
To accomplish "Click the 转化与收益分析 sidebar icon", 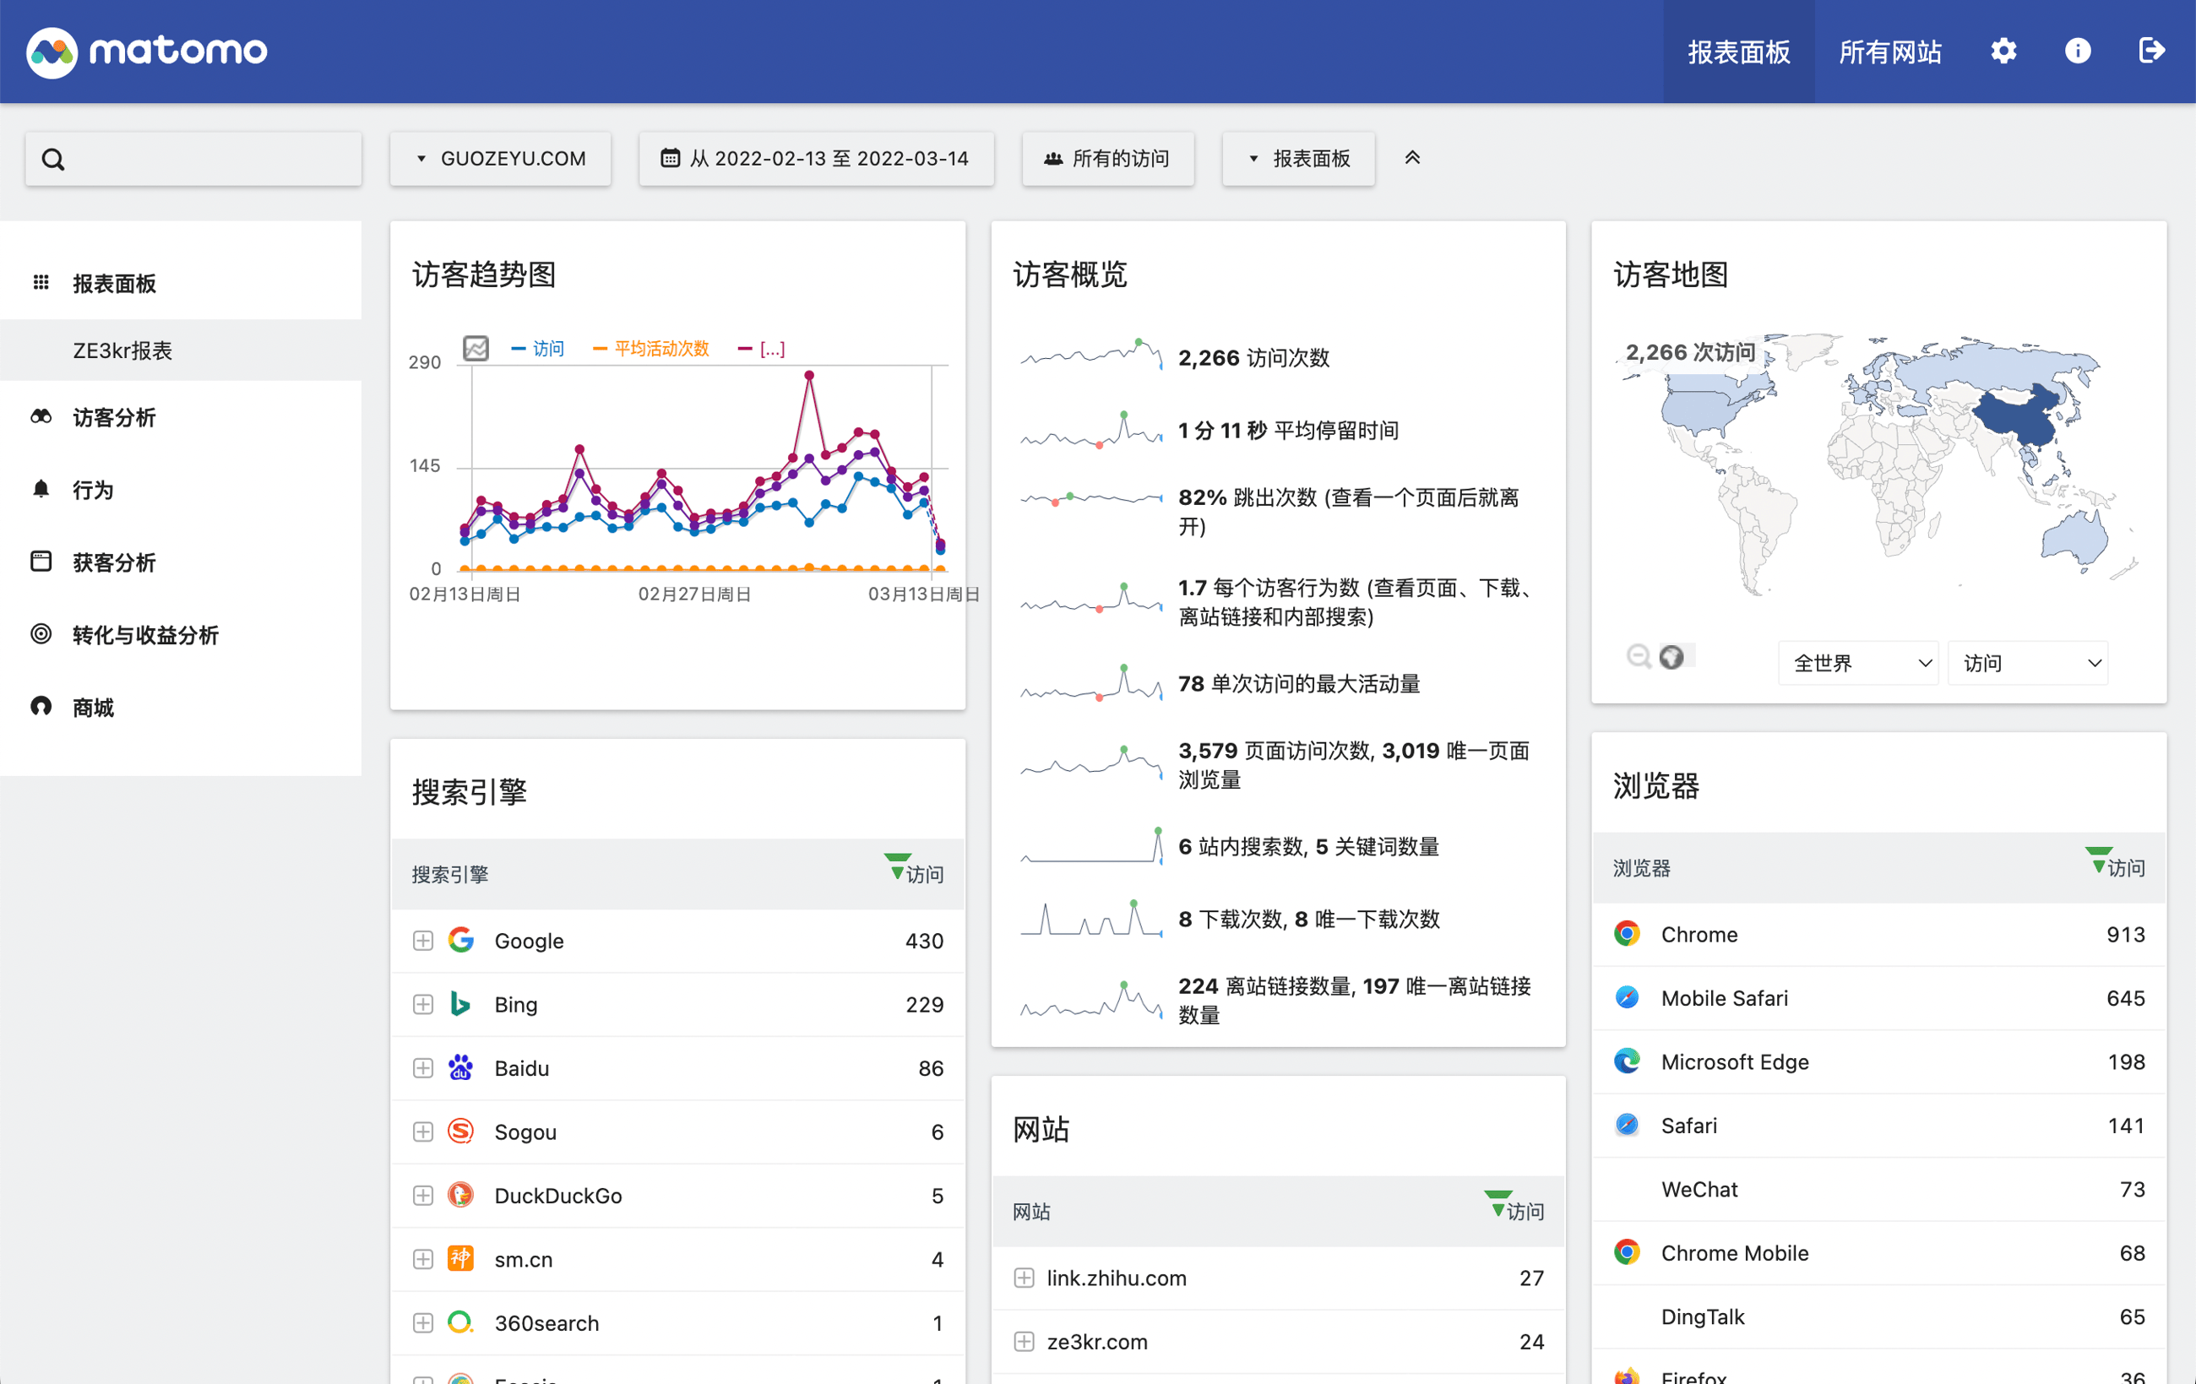I will point(40,632).
